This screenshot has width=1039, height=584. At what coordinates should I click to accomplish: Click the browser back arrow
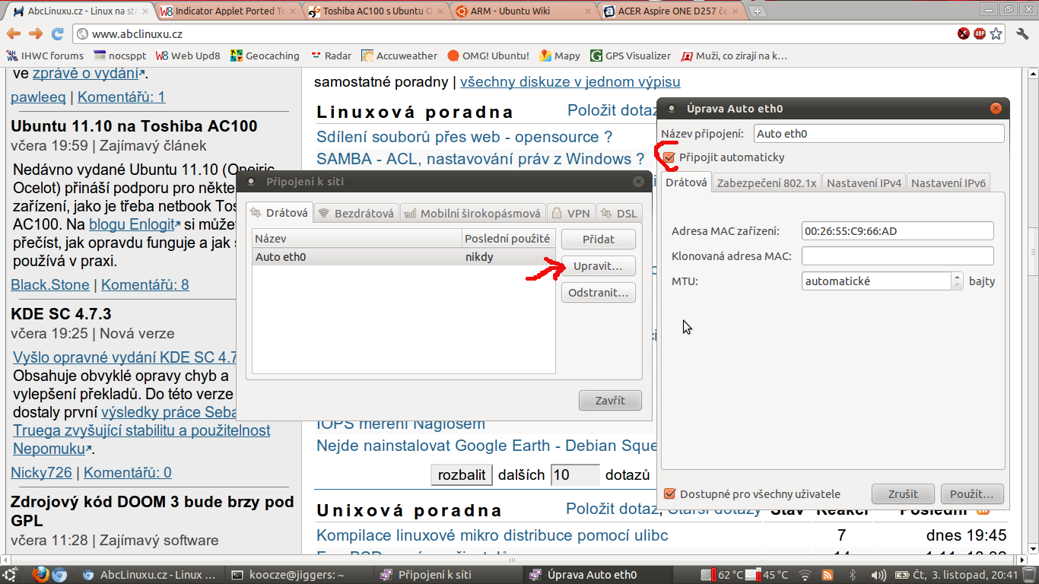tap(14, 33)
